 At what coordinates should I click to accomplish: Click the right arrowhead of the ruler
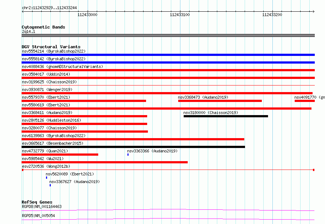[x=314, y=11]
